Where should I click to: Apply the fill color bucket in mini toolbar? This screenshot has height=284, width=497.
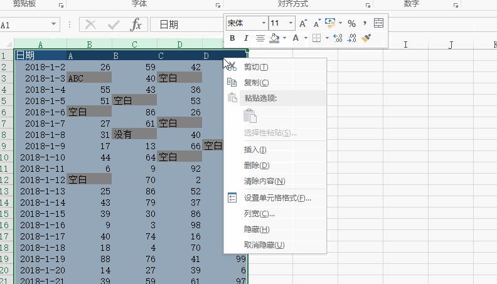pyautogui.click(x=274, y=38)
